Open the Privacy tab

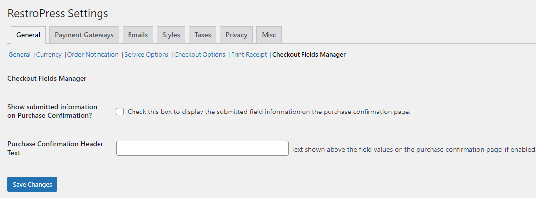pyautogui.click(x=236, y=35)
